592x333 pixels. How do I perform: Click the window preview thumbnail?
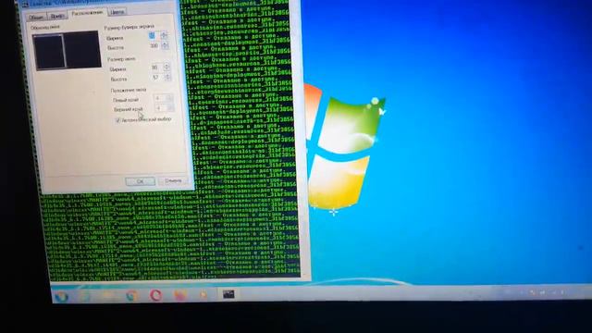[x=68, y=51]
